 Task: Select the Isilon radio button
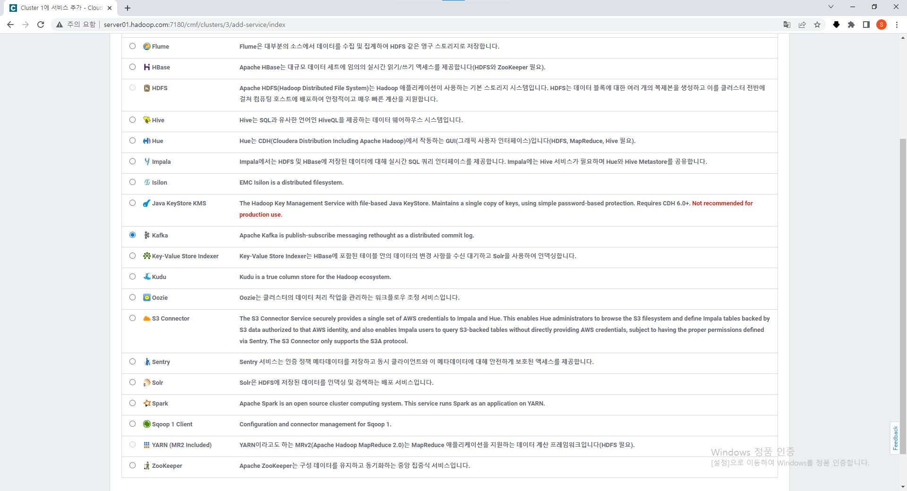tap(132, 182)
